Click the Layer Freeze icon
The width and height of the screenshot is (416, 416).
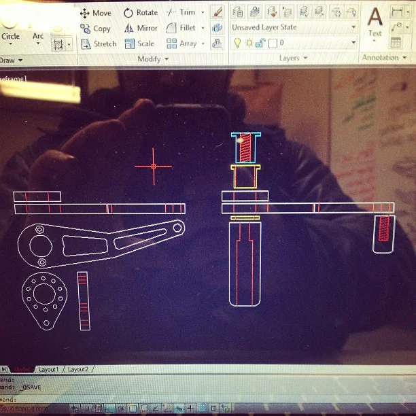tap(336, 12)
